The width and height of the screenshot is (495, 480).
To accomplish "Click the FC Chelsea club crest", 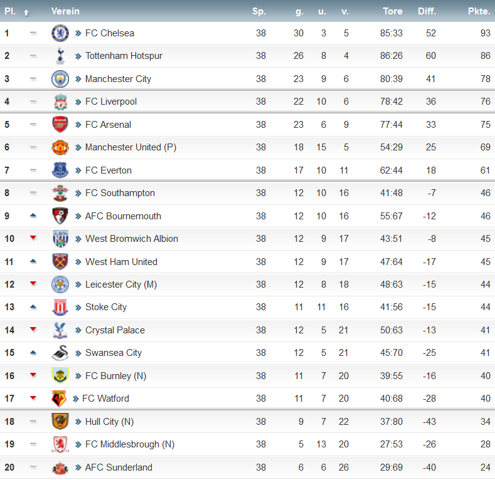I will [x=60, y=33].
